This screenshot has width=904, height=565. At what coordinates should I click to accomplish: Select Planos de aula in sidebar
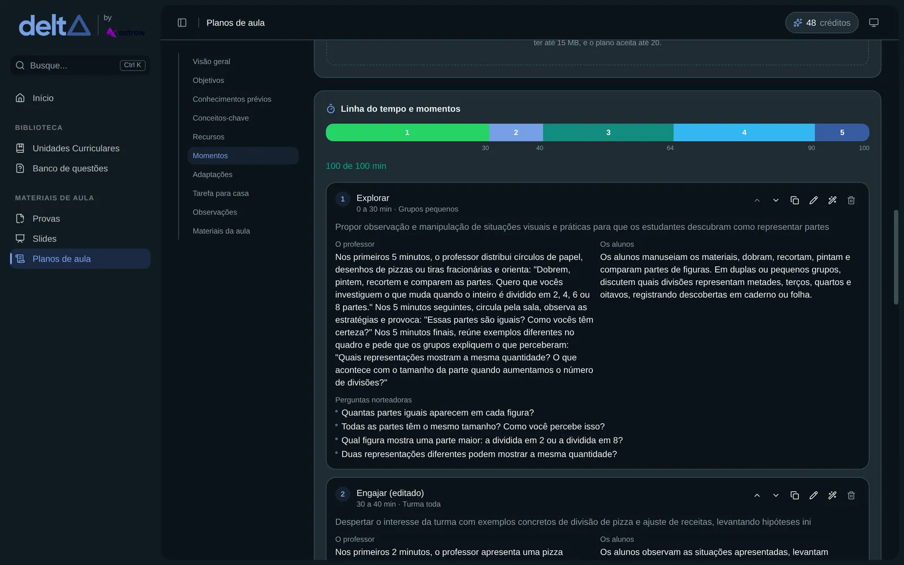pyautogui.click(x=80, y=259)
